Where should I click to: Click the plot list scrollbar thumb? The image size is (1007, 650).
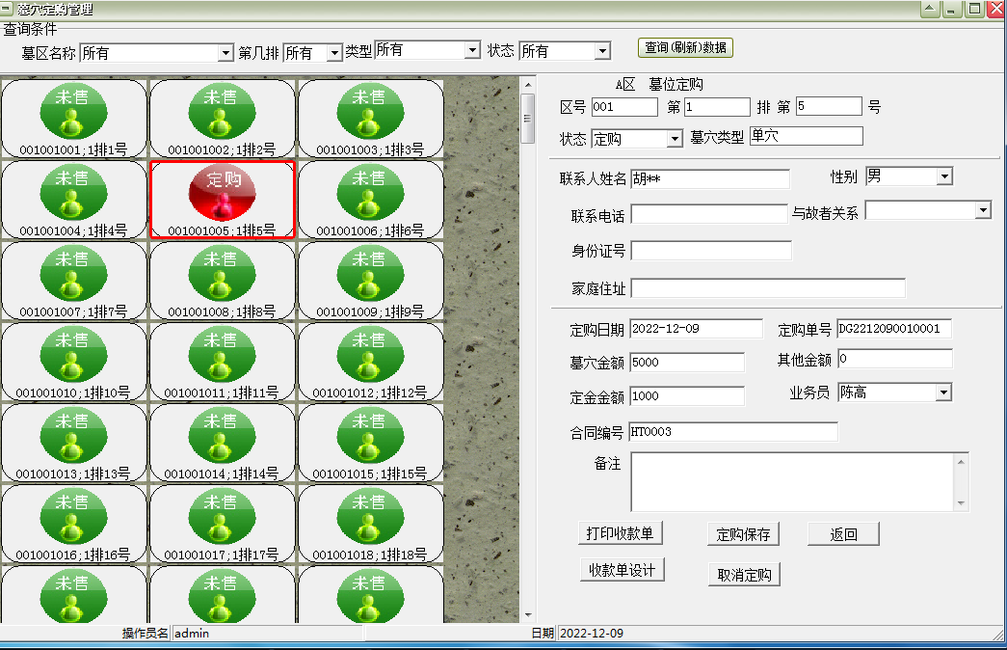pos(528,119)
